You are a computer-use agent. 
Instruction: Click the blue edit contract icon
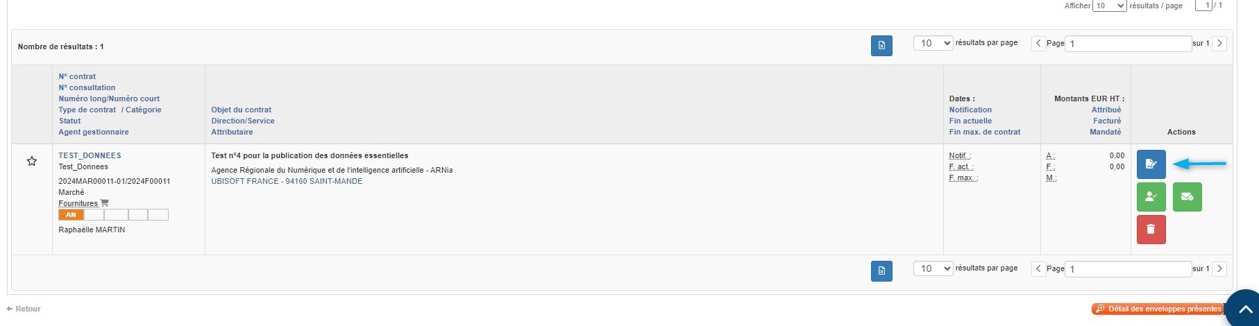point(1151,164)
